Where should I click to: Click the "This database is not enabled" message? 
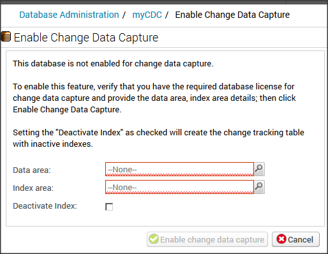(x=113, y=64)
